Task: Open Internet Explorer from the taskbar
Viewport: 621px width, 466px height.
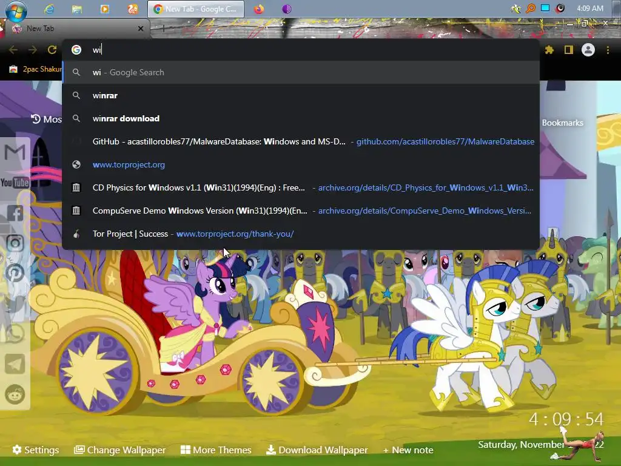Action: (49, 8)
